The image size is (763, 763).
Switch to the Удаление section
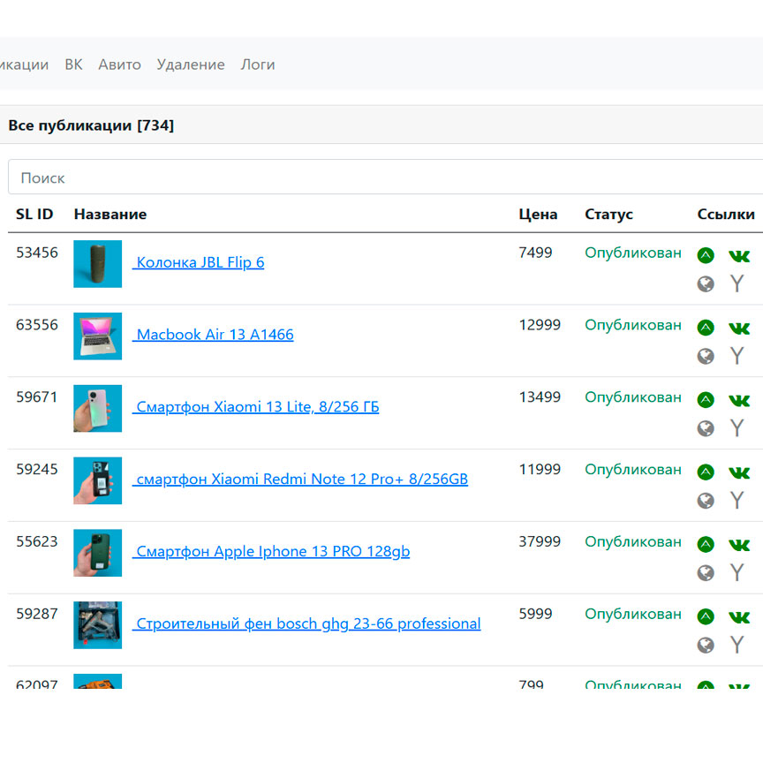tap(191, 64)
